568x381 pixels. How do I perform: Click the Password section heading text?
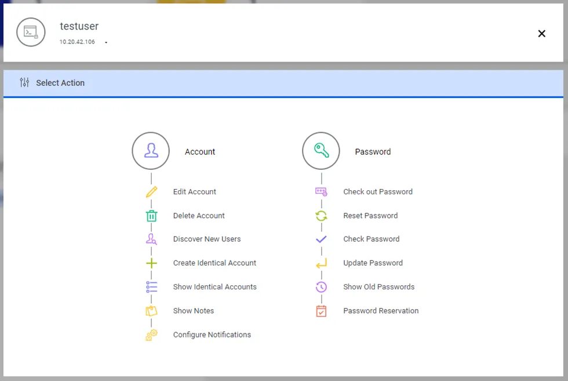click(x=373, y=152)
